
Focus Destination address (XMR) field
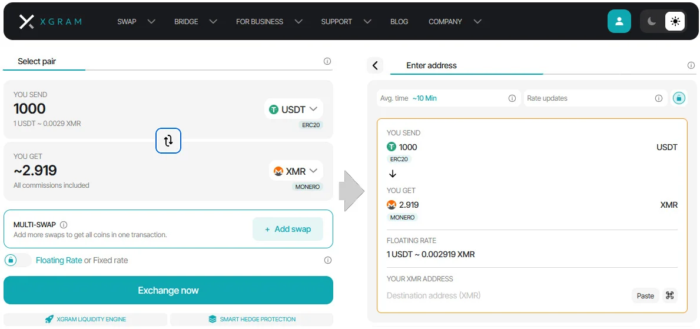click(507, 295)
